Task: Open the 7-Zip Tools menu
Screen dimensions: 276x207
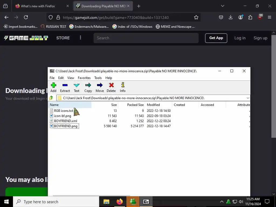Action: [98, 78]
